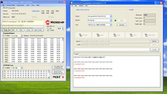This screenshot has width=167, height=94.
Task: Click the Configuration link in PICkit window
Action: pos(36,11)
